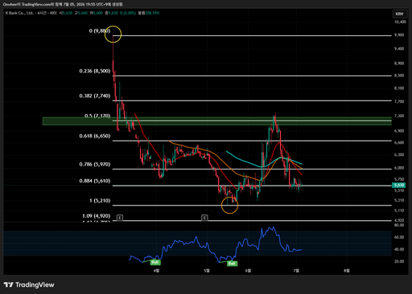Click the 5,310 price axis label
412x294 pixels.
[399, 200]
